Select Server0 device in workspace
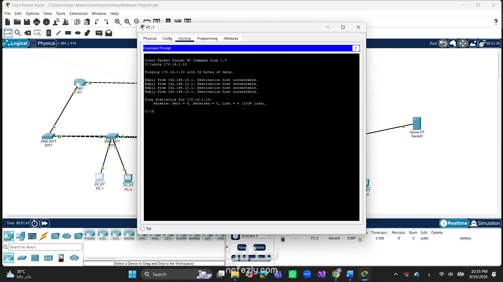This screenshot has width=503, height=282. pos(417,124)
